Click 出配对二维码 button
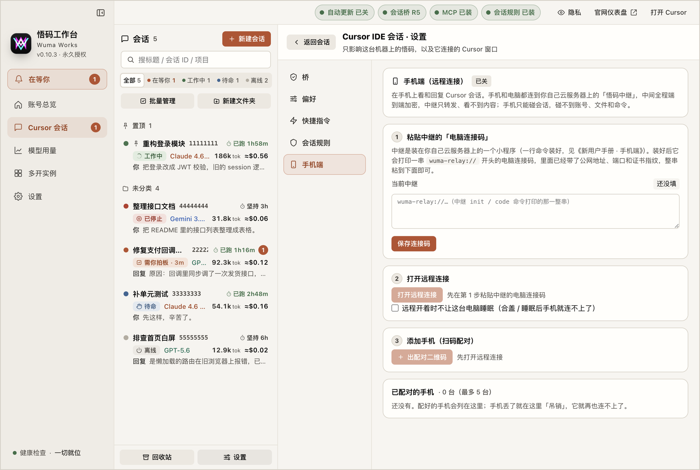700x470 pixels. (x=422, y=357)
